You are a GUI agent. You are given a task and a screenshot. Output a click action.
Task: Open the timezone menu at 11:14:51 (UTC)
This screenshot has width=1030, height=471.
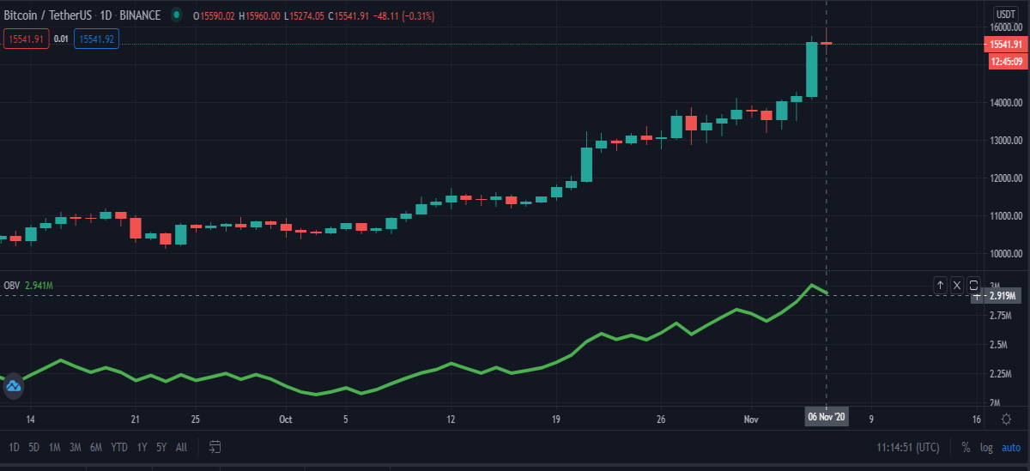[908, 447]
